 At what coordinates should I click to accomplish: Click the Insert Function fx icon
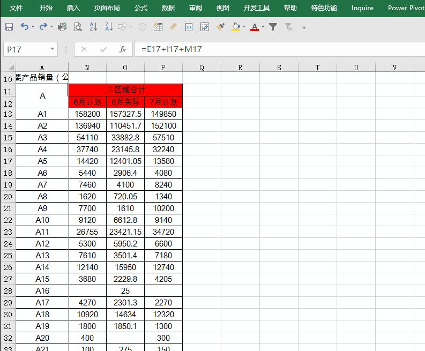tap(123, 49)
